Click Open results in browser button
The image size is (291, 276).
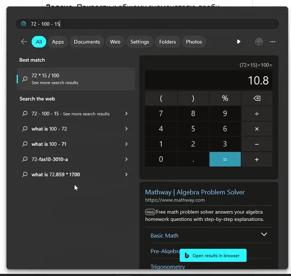(x=213, y=256)
